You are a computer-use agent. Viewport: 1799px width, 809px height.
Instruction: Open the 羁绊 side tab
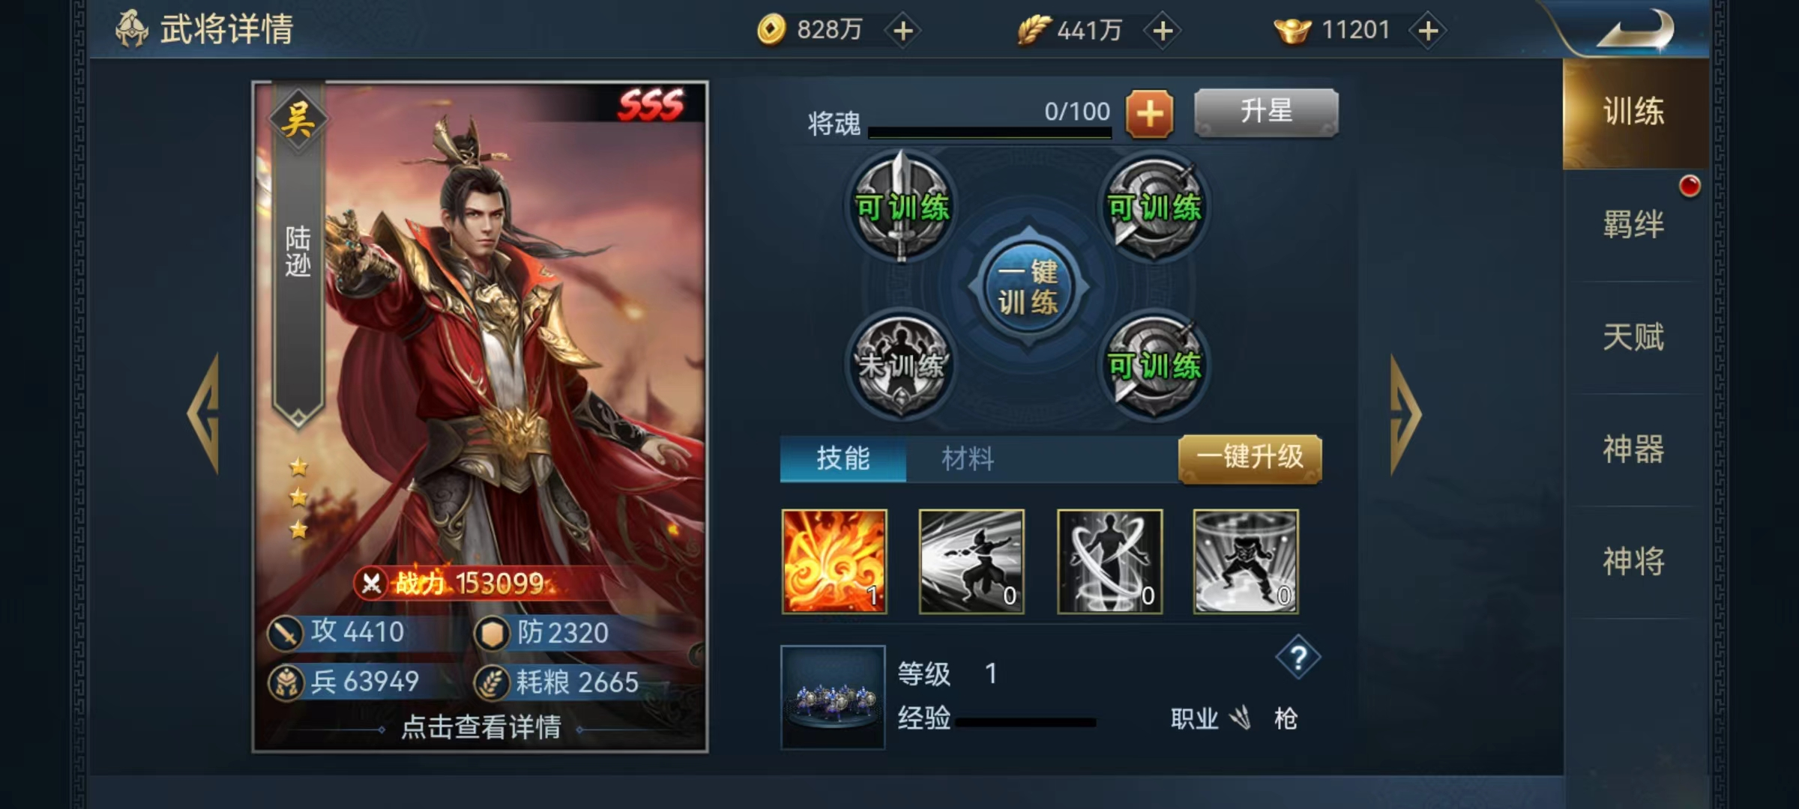(1634, 224)
